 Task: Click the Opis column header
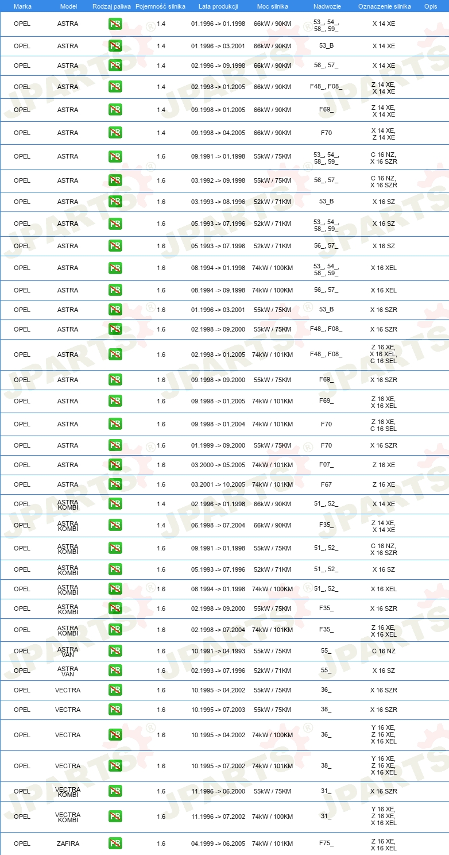431,6
